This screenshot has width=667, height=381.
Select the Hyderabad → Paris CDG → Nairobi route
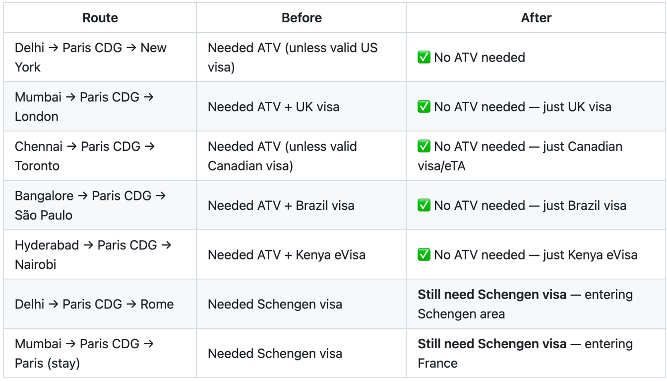[93, 255]
